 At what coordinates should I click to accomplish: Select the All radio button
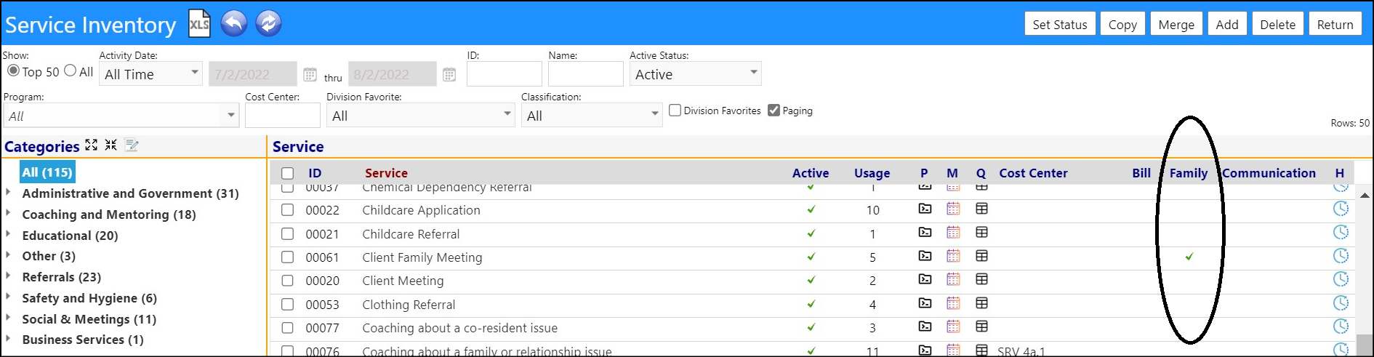point(70,71)
